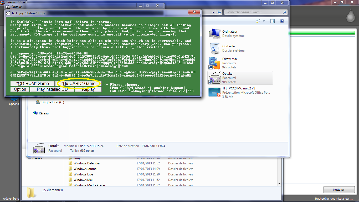
Task: Click the Explorer help question mark icon
Action: [x=282, y=21]
